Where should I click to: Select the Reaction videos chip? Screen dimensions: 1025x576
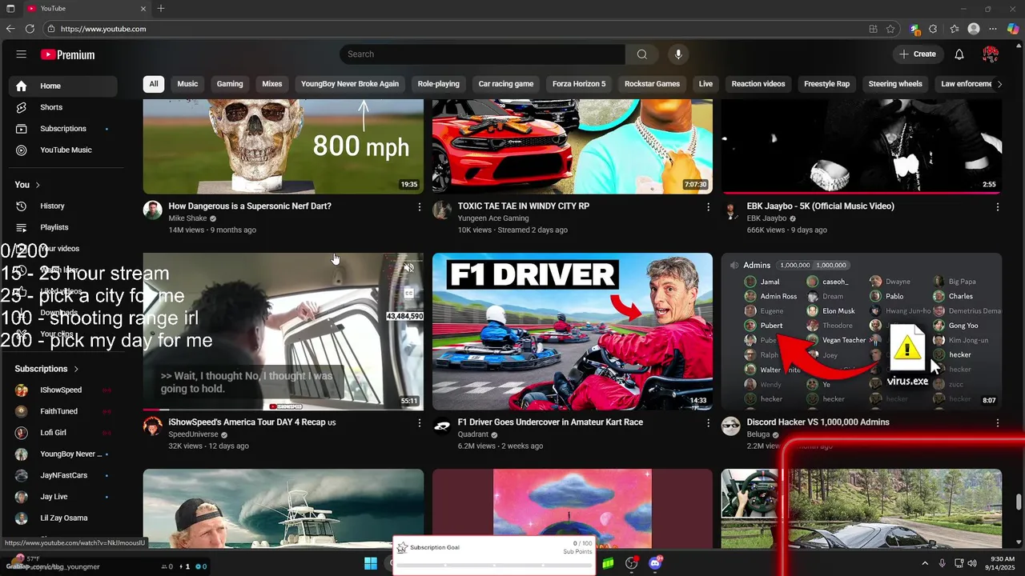coord(758,84)
